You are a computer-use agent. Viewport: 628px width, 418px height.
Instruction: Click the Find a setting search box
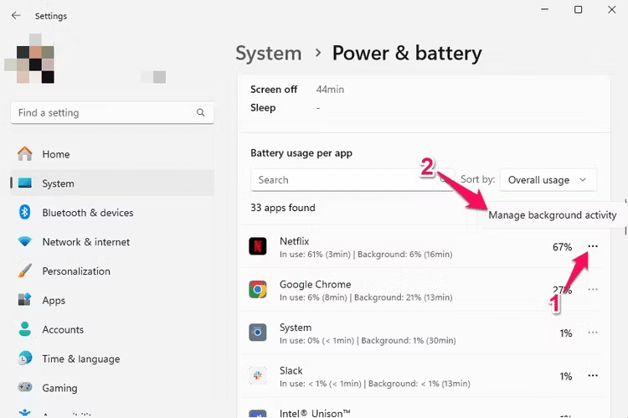coord(105,112)
